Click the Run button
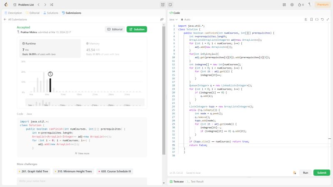The image size is (333, 187). 306,172
